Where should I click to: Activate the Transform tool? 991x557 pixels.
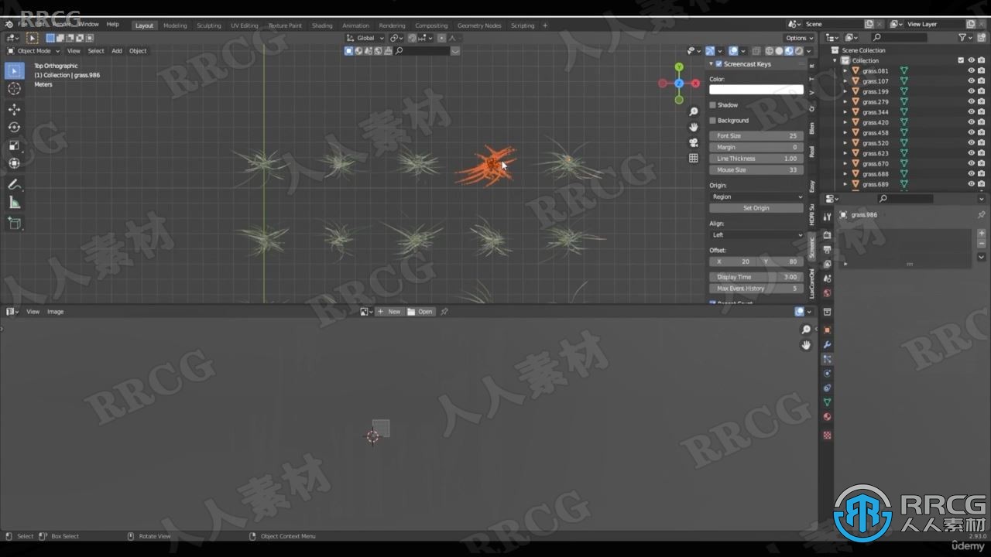(x=14, y=162)
